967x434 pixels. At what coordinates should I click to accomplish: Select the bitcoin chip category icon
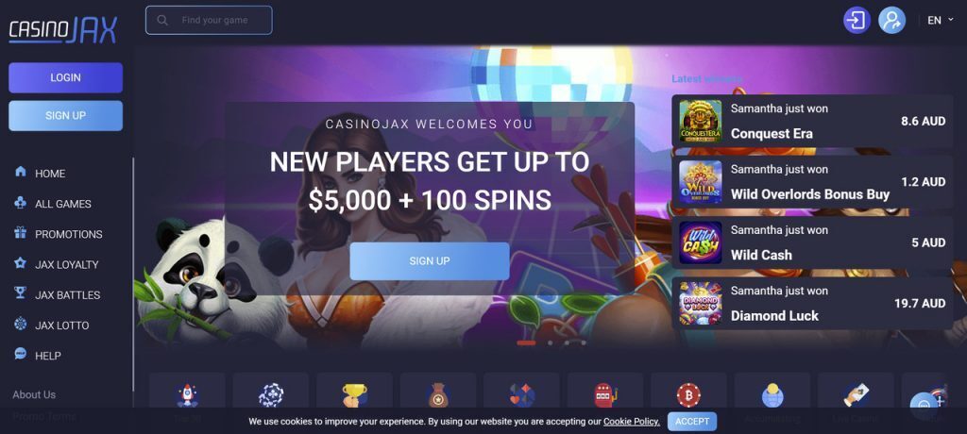point(688,395)
